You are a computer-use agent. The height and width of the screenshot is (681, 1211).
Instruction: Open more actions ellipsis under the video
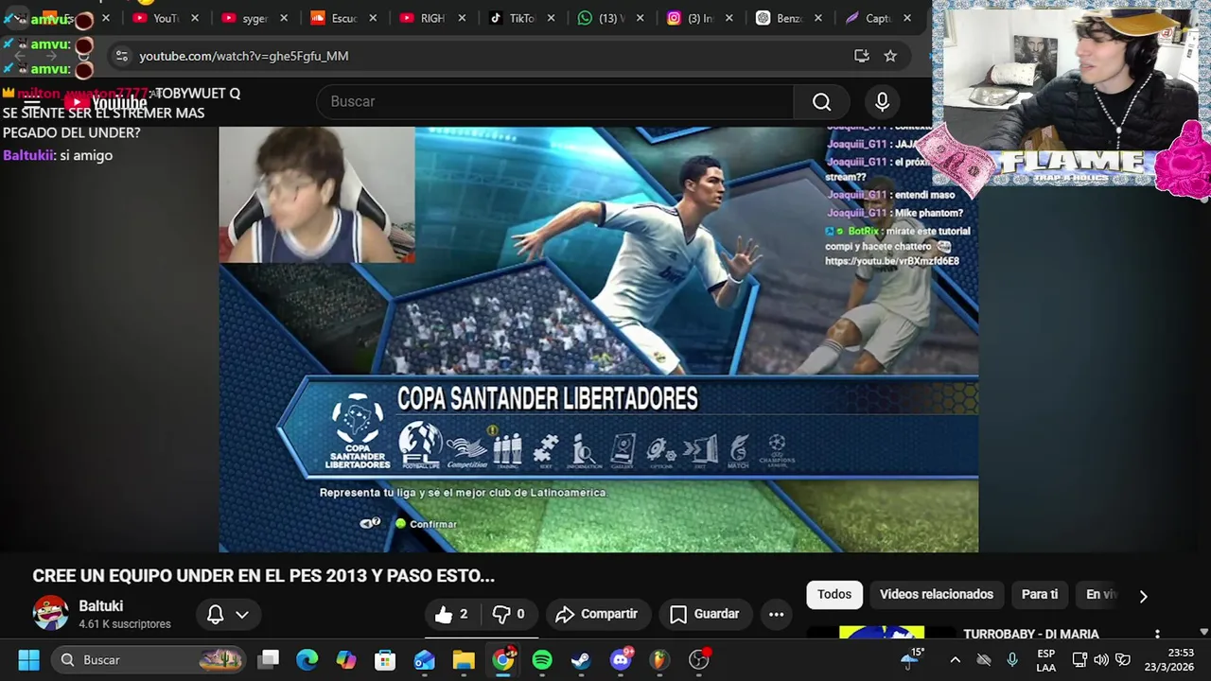coord(776,614)
